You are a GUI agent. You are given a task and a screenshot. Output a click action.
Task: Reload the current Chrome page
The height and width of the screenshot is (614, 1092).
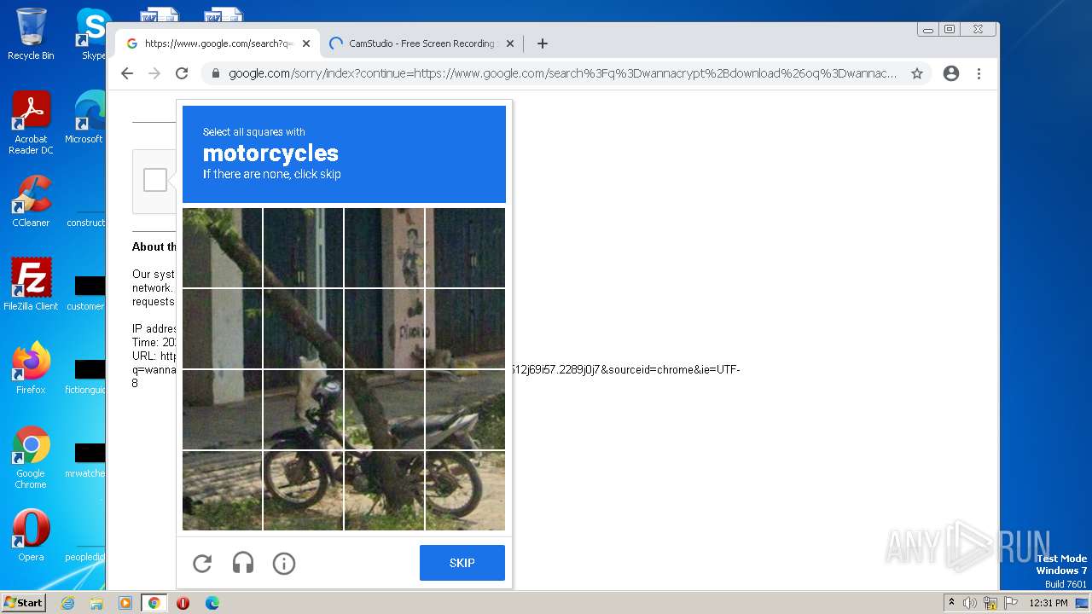pyautogui.click(x=182, y=73)
